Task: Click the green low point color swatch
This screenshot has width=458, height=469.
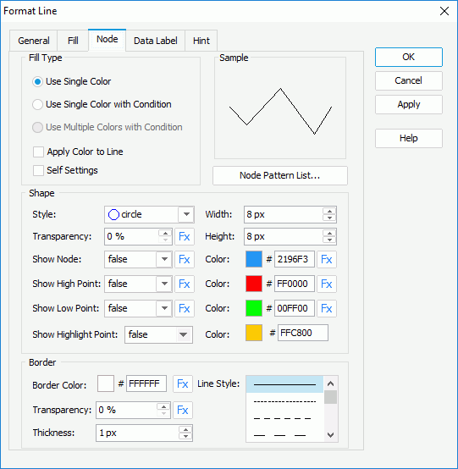Action: [254, 308]
